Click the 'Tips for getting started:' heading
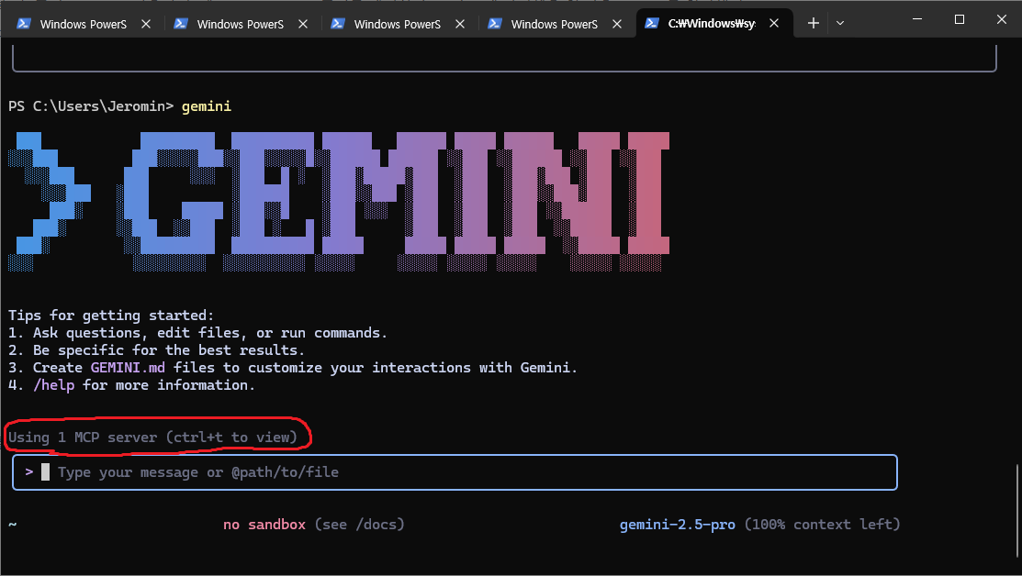 pyautogui.click(x=111, y=316)
